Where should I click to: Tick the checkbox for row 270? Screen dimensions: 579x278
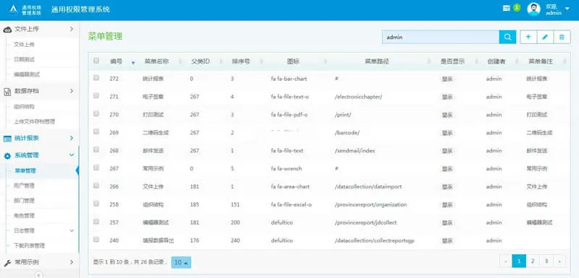(96, 114)
